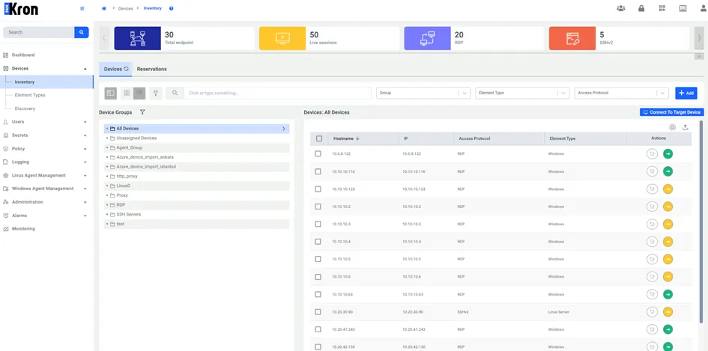Check the box for 10.10.10.123
The height and width of the screenshot is (351, 708).
click(318, 189)
